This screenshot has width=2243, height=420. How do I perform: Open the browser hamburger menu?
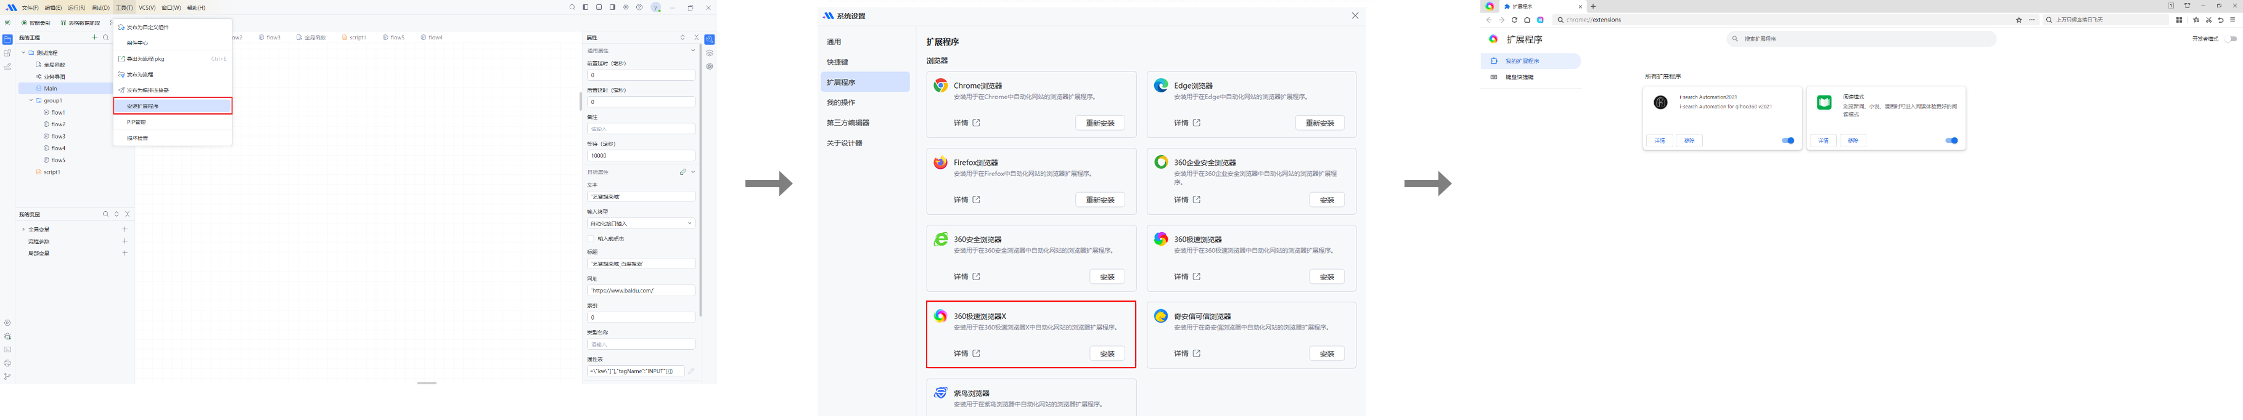[2233, 20]
